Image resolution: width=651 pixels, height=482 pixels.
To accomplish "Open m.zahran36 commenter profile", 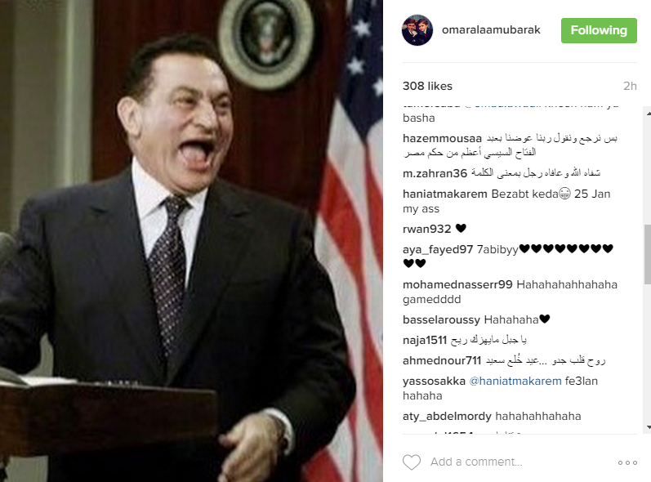I will 435,173.
